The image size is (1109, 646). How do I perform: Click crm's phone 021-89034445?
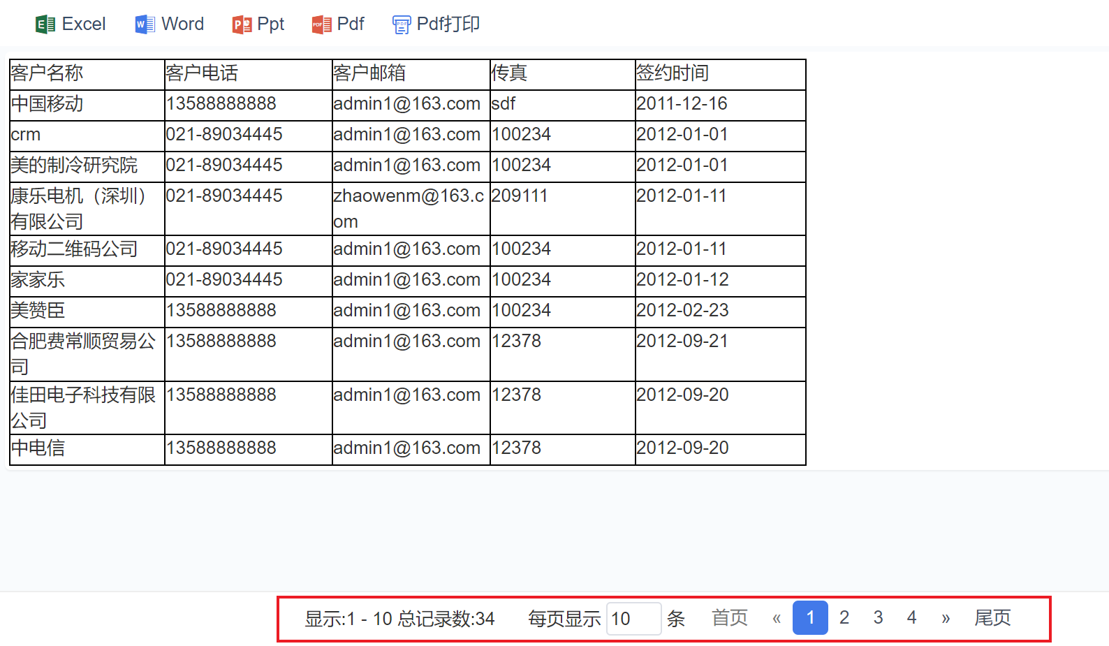(249, 136)
